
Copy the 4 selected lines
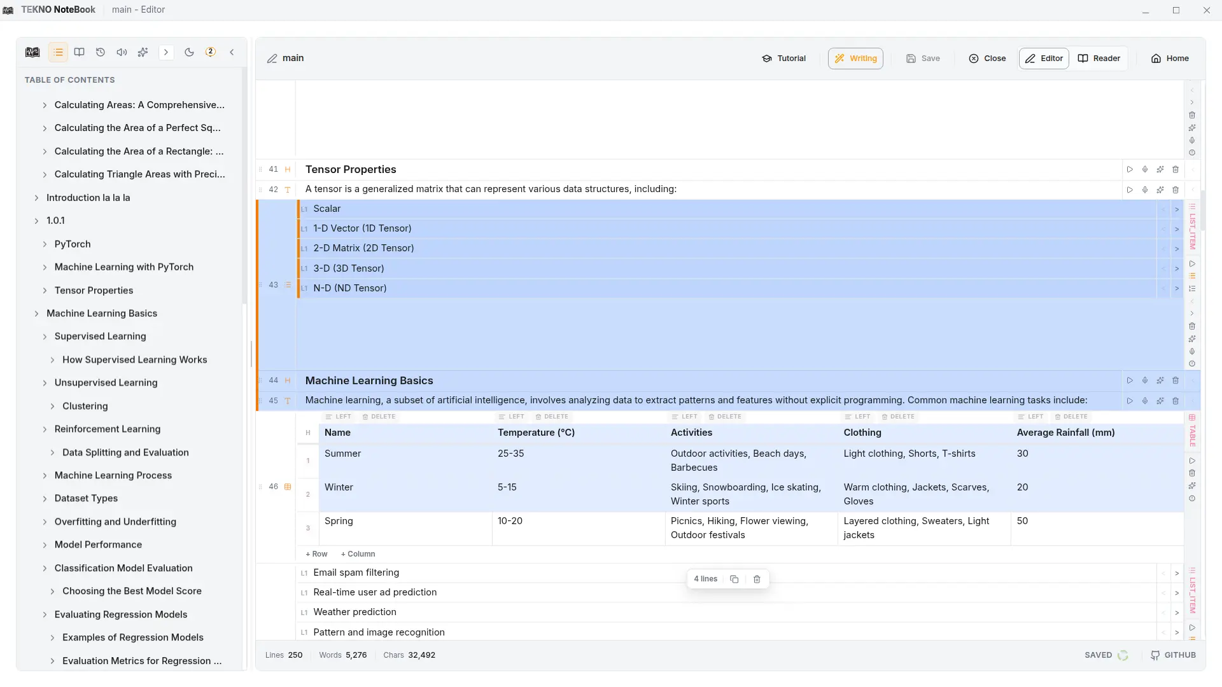[x=734, y=579]
